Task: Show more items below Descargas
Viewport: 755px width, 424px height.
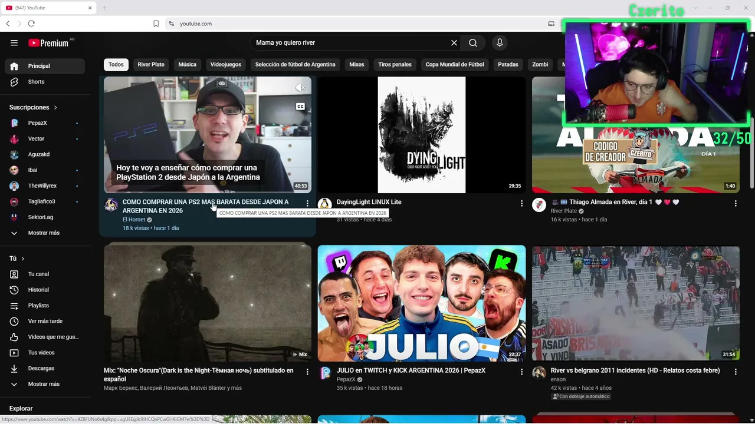Action: point(45,384)
